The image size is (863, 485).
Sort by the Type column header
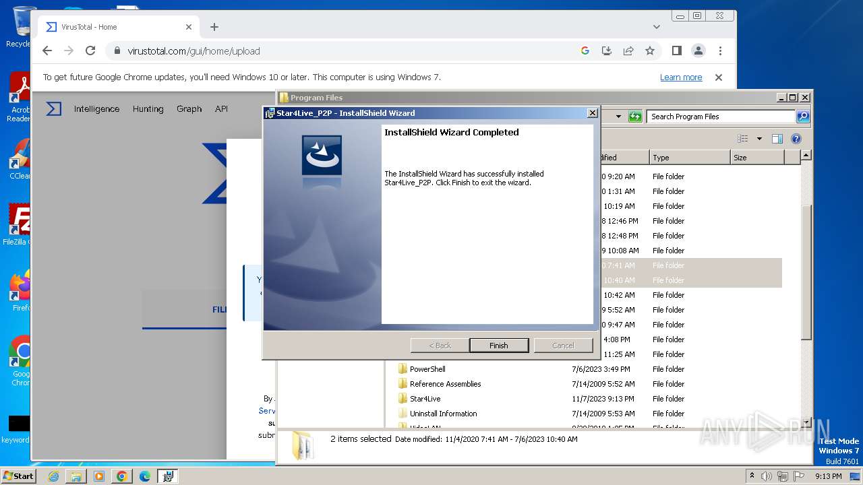[690, 158]
